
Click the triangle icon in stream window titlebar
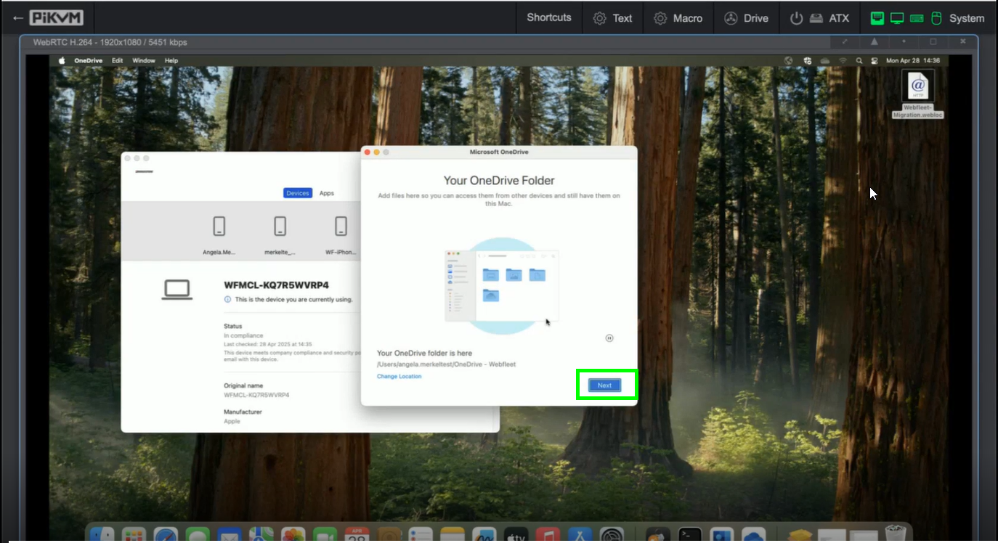[x=875, y=41]
